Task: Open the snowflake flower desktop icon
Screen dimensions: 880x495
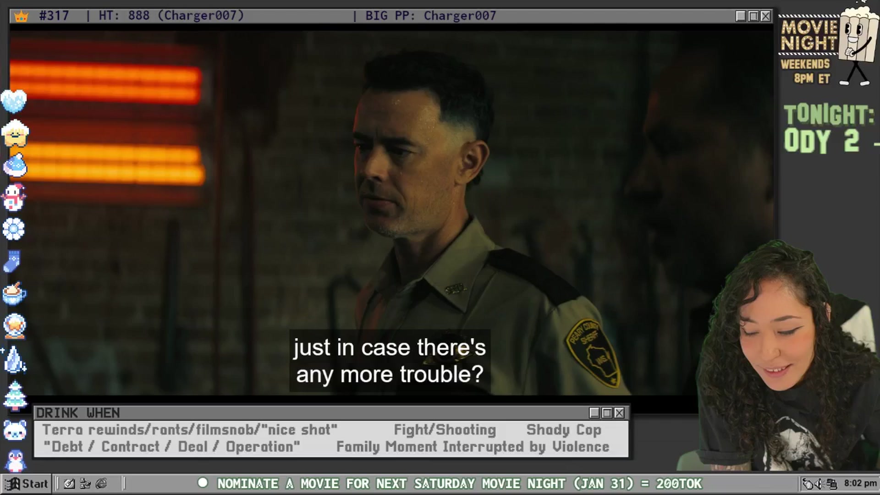Action: 14,229
